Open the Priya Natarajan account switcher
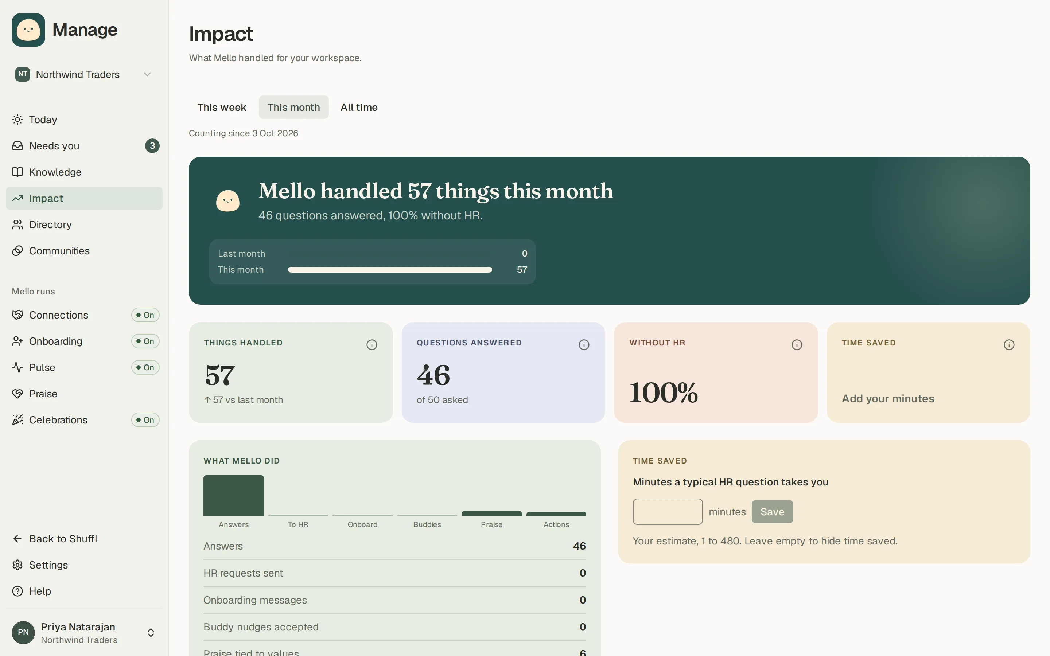 tap(84, 633)
